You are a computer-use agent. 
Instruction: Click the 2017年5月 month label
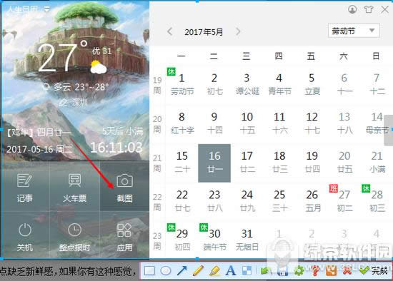point(204,32)
